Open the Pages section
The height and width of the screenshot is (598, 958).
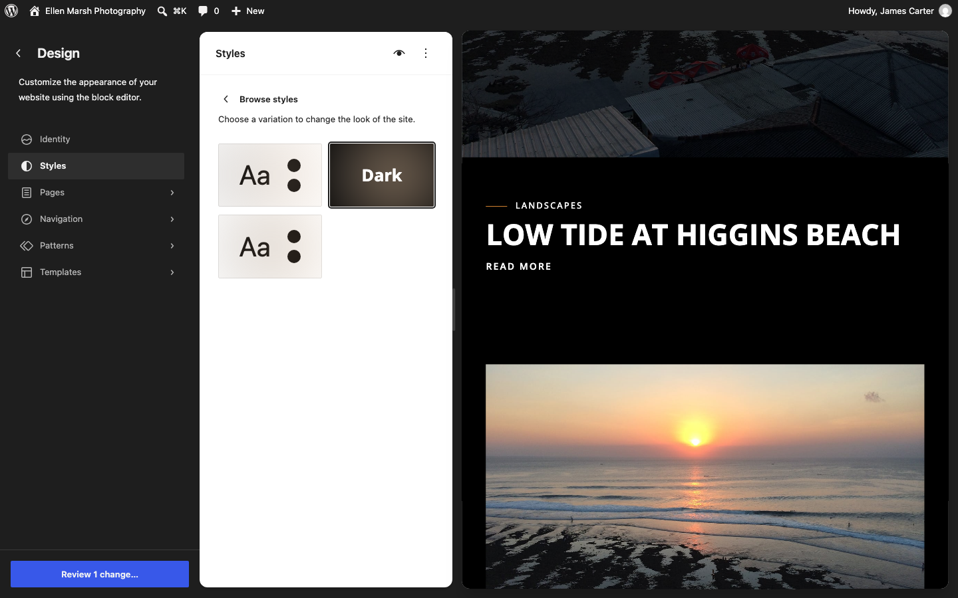pos(96,193)
